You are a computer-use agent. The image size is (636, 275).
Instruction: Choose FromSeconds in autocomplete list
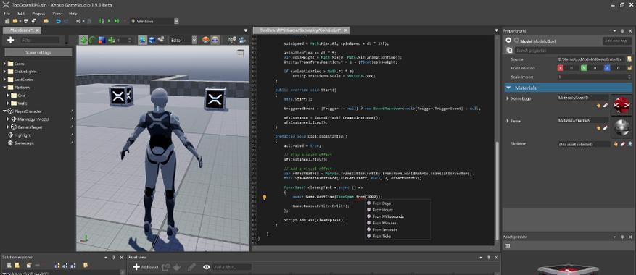point(385,229)
